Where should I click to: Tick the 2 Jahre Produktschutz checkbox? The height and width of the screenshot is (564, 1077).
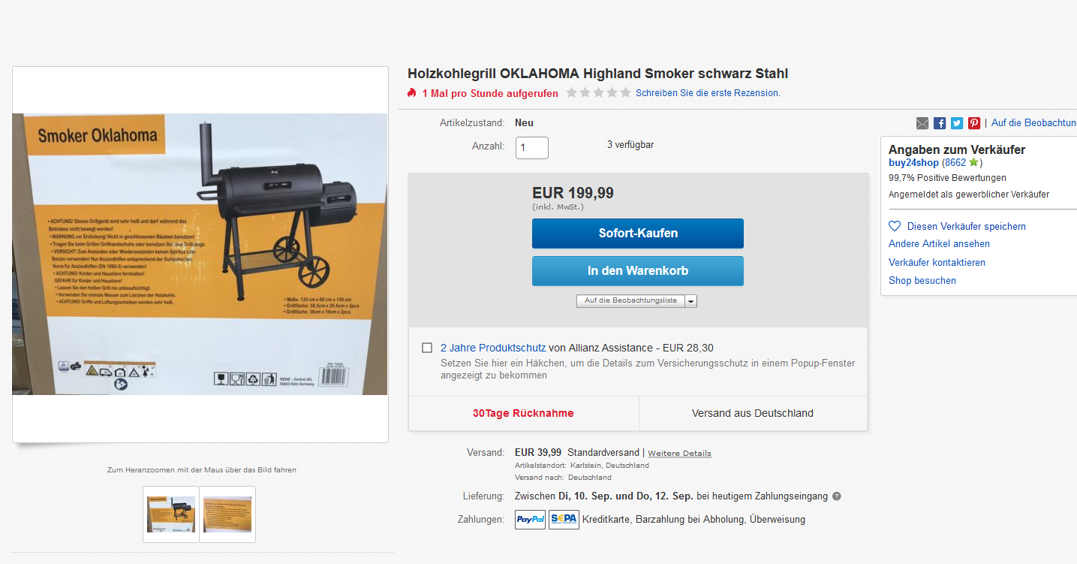pos(427,348)
